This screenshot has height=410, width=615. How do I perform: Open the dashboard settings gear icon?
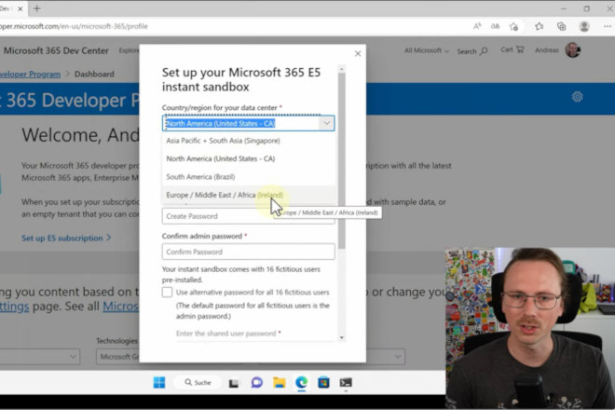coord(577,97)
